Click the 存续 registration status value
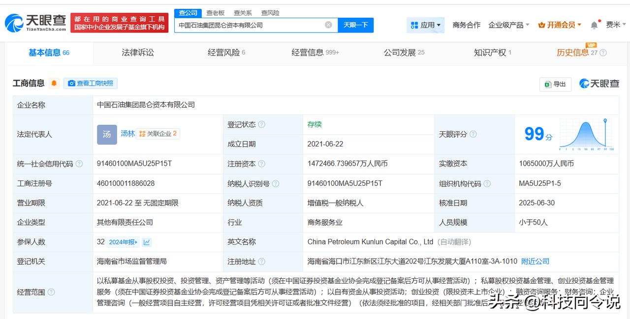 click(315, 124)
